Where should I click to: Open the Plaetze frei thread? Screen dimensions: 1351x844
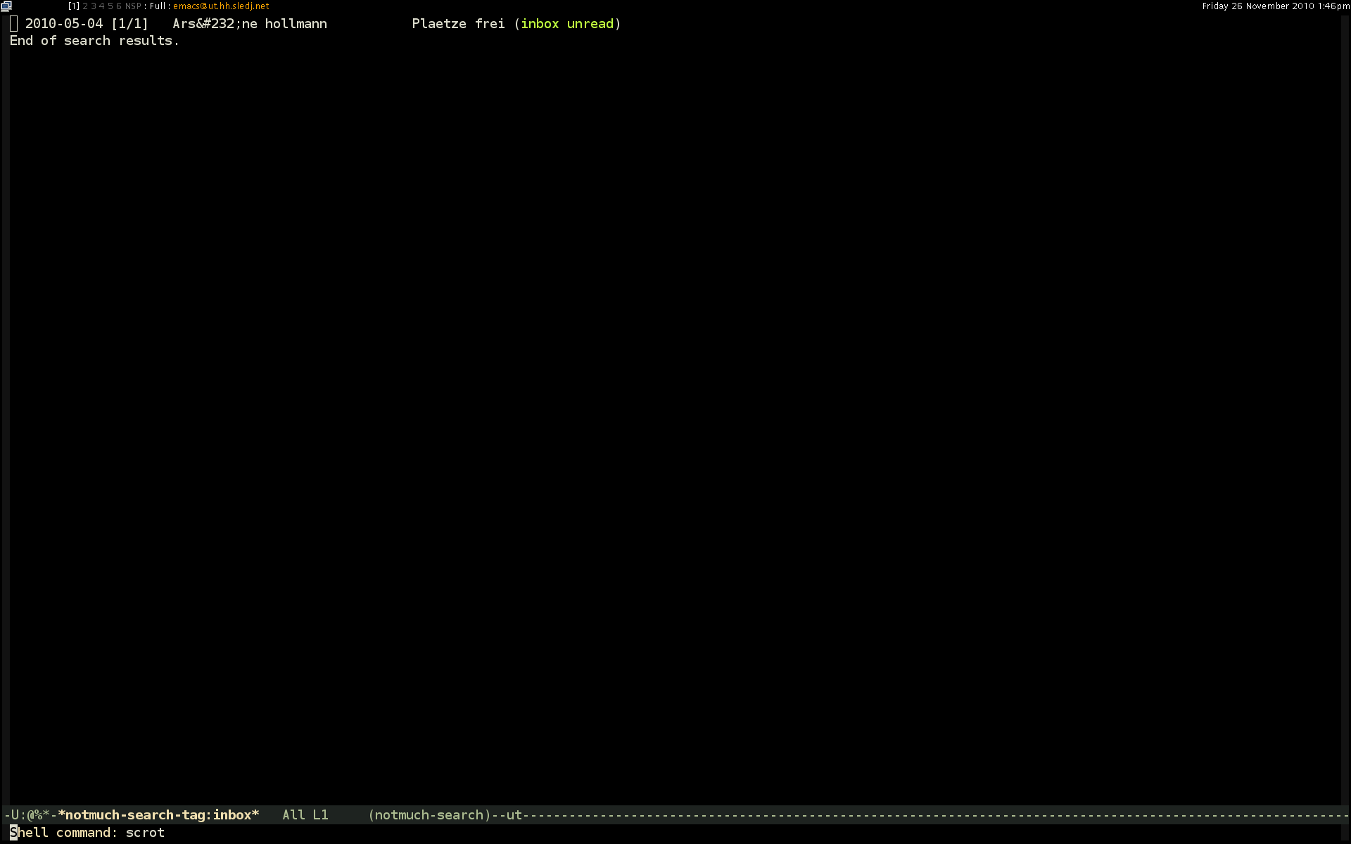[x=458, y=24]
